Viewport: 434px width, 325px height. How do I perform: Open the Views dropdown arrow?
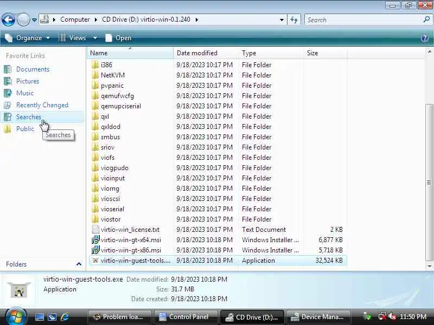coord(95,38)
